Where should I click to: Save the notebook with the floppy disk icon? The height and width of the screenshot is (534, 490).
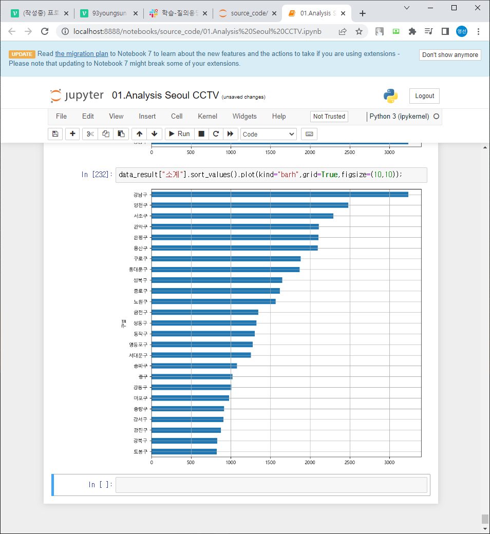[x=55, y=134]
